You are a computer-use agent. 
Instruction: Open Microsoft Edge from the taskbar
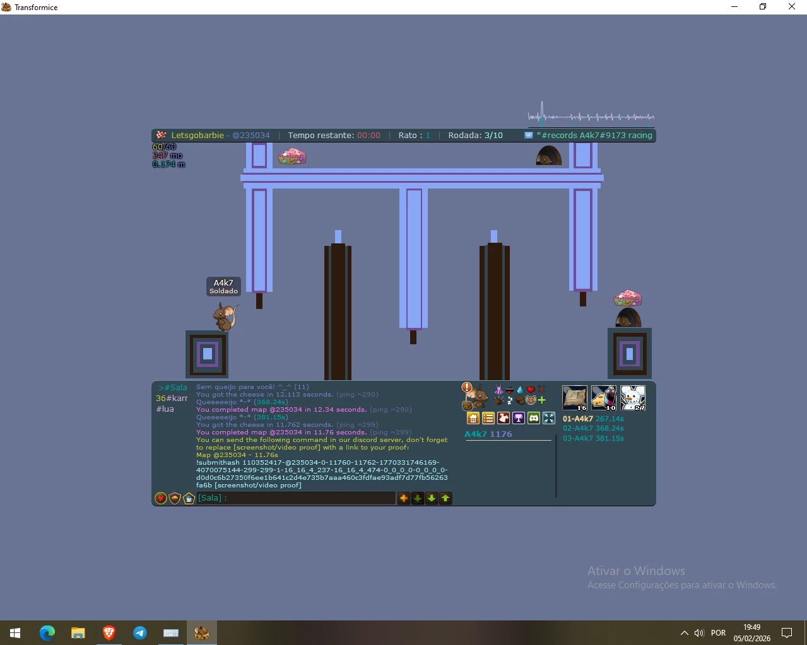point(47,633)
